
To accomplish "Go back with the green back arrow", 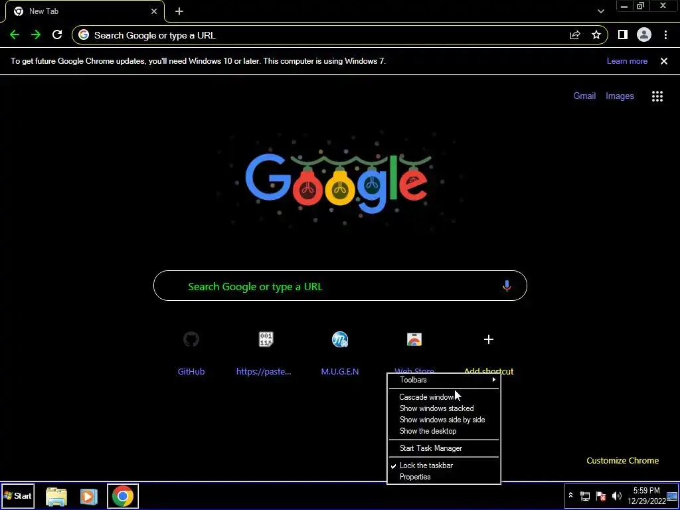I will coord(15,35).
